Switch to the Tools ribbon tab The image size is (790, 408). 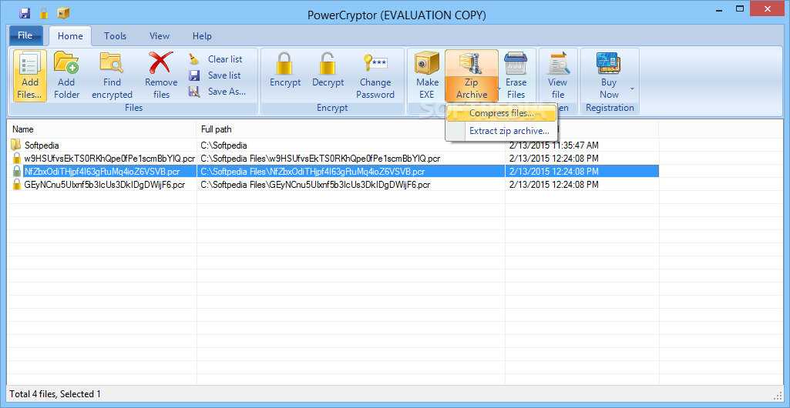click(116, 35)
